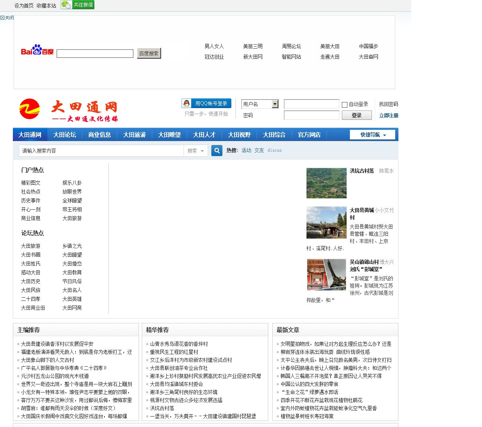The image size is (482, 427).
Task: Expand the 用户名 login type dropdown
Action: 275,104
